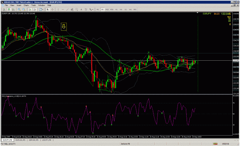Draw a horizontal line
Screen dimensions: 240x146
[x=63, y=10]
